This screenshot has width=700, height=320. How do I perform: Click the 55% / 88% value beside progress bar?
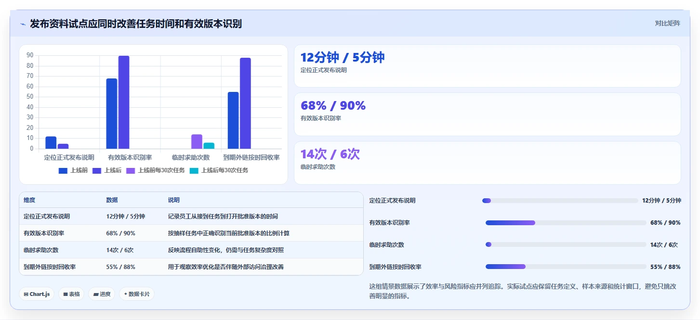point(665,267)
